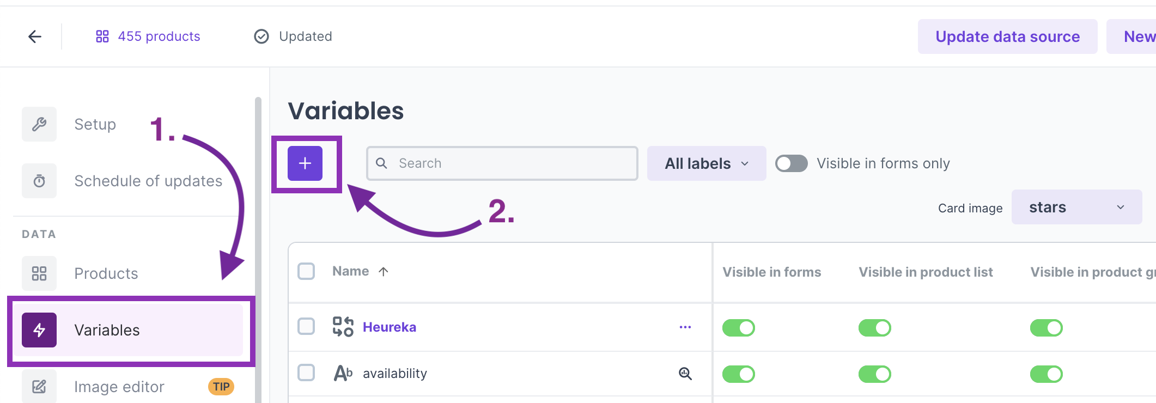Select Variables in the sidebar
Image resolution: width=1156 pixels, height=403 pixels.
[107, 330]
